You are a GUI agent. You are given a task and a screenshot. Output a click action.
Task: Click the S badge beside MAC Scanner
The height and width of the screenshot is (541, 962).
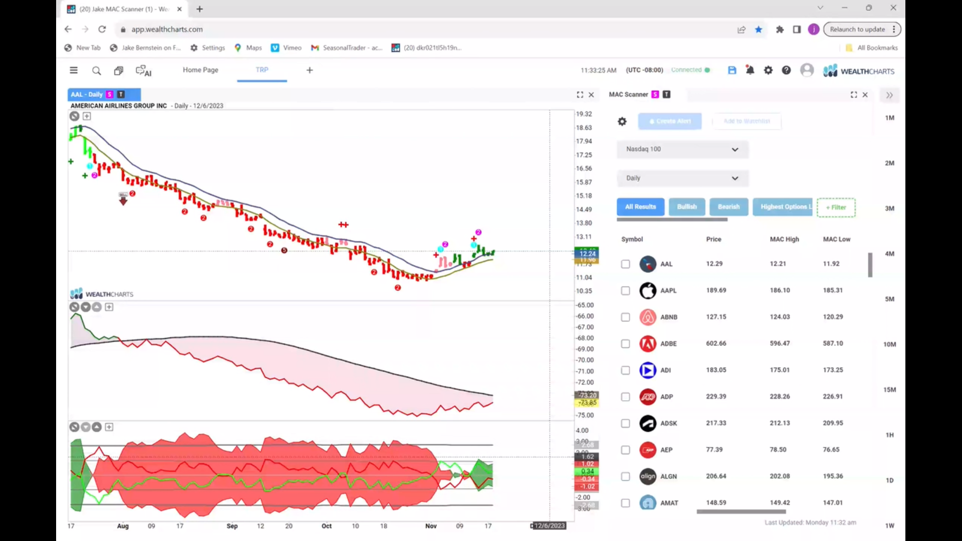[655, 94]
